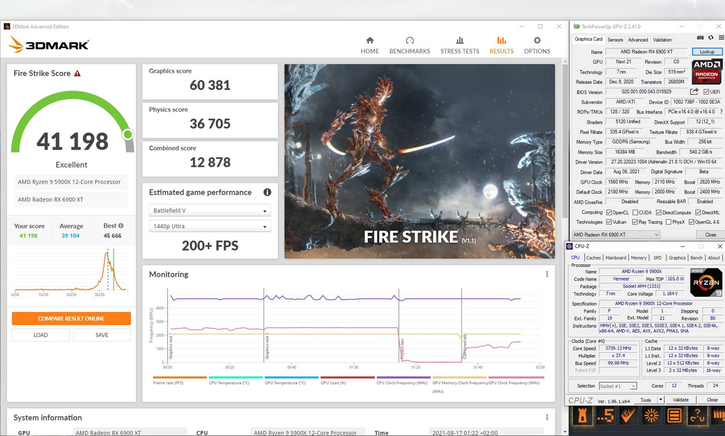The width and height of the screenshot is (725, 436).
Task: Click the Validate button in CPU-Z
Action: pyautogui.click(x=680, y=400)
